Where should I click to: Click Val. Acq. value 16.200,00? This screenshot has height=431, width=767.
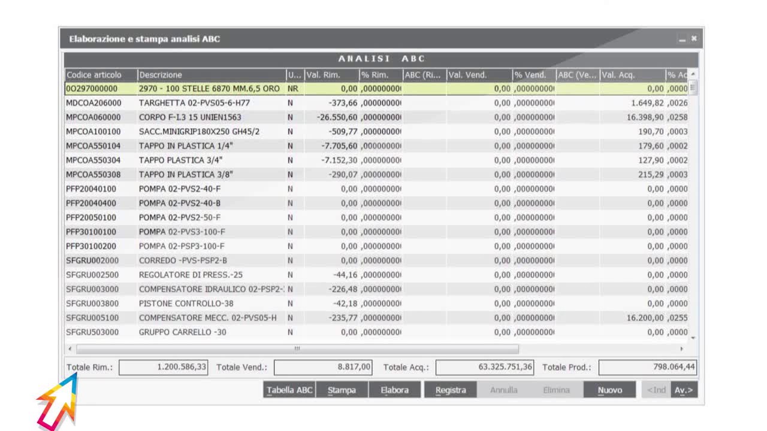[645, 318]
